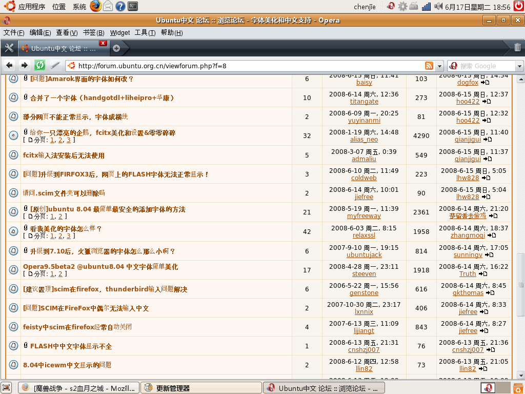Open the 文件(F) menu

point(14,32)
